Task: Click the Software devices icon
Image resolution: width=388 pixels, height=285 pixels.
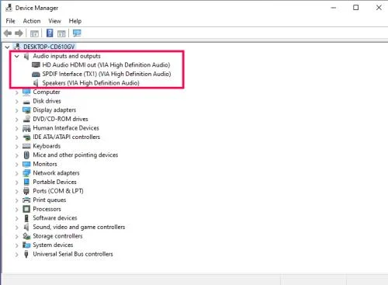Action: [26, 218]
